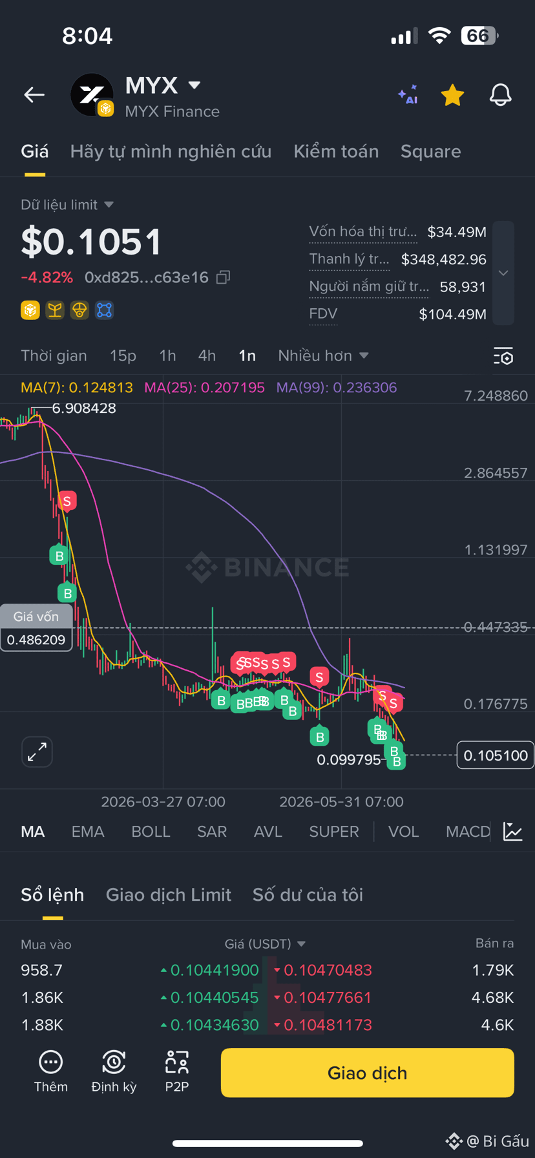The image size is (535, 1158).
Task: Select 4h timeframe
Action: tap(207, 355)
